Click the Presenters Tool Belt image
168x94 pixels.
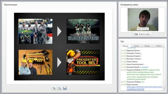coord(83,62)
